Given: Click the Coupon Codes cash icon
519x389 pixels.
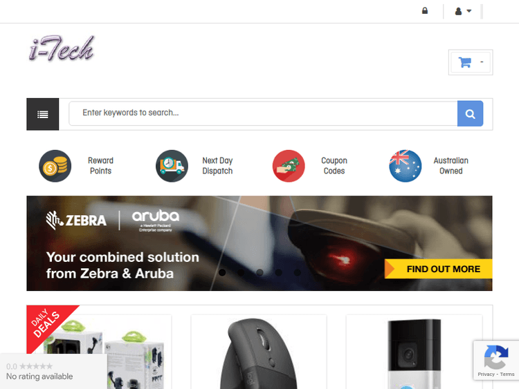Looking at the screenshot, I should (289, 166).
